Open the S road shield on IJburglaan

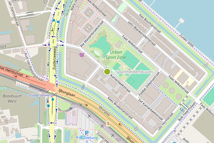coord(108,123)
